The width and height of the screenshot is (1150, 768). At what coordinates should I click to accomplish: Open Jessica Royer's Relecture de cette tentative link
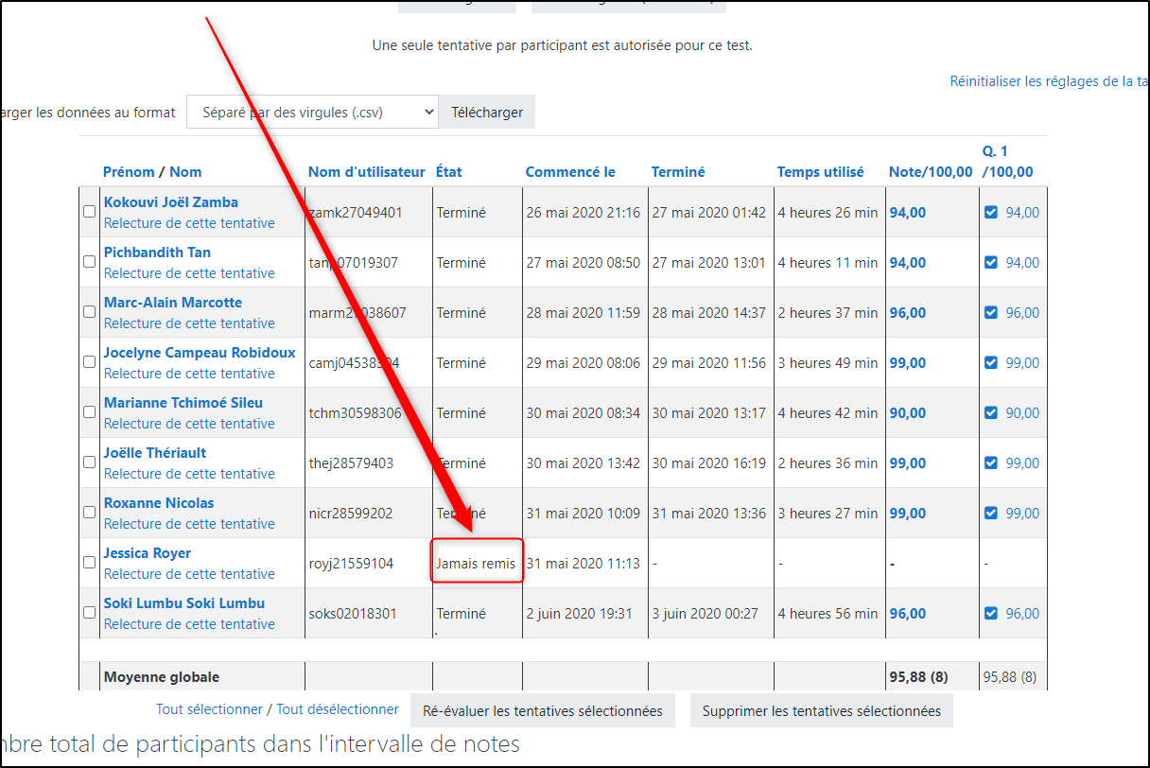pyautogui.click(x=189, y=574)
